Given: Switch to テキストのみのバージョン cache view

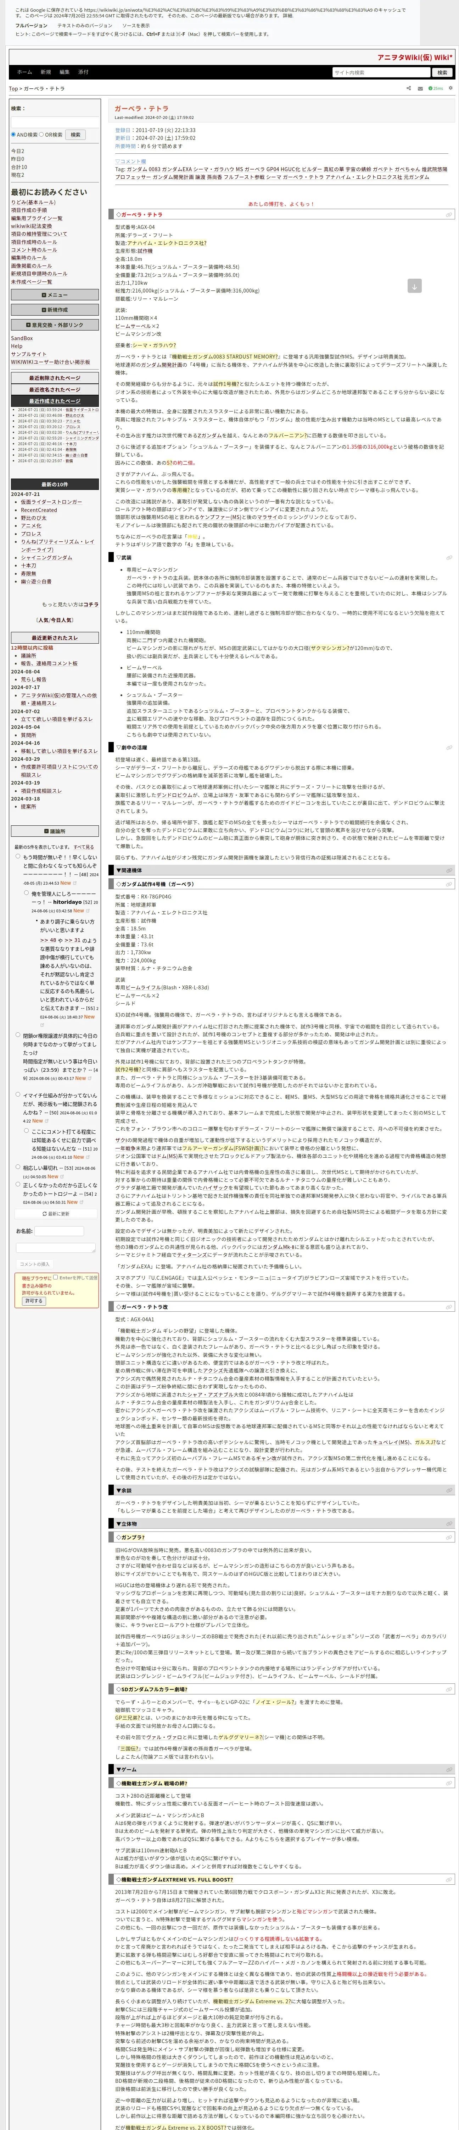Looking at the screenshot, I should (x=85, y=26).
